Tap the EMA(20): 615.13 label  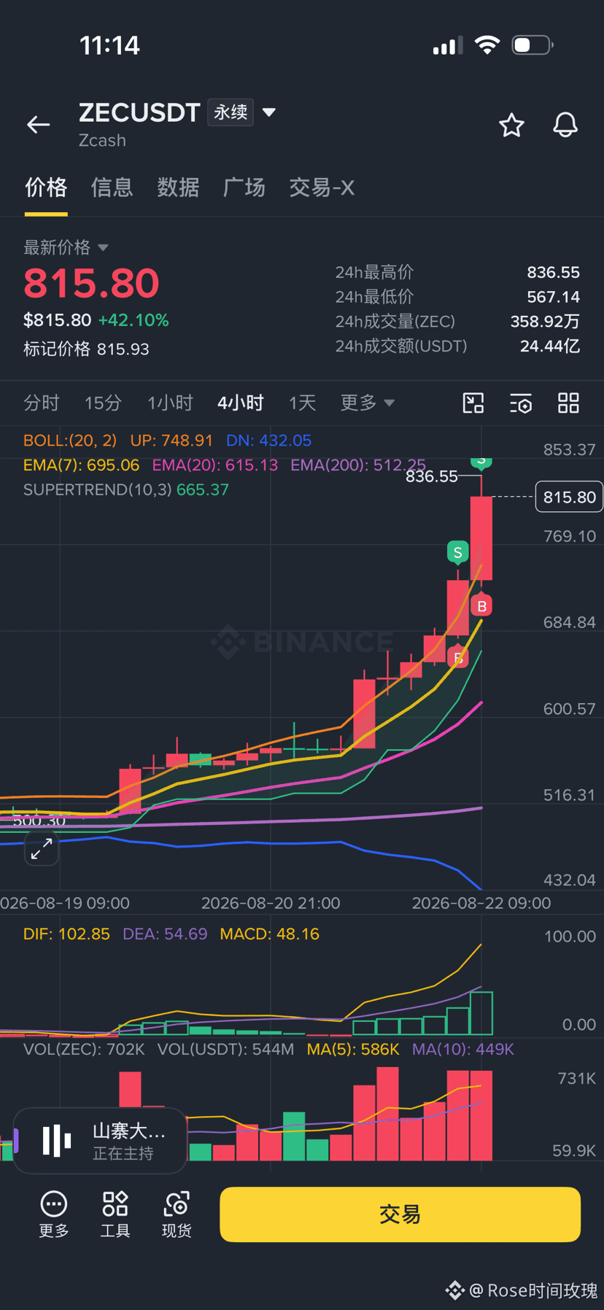(215, 465)
